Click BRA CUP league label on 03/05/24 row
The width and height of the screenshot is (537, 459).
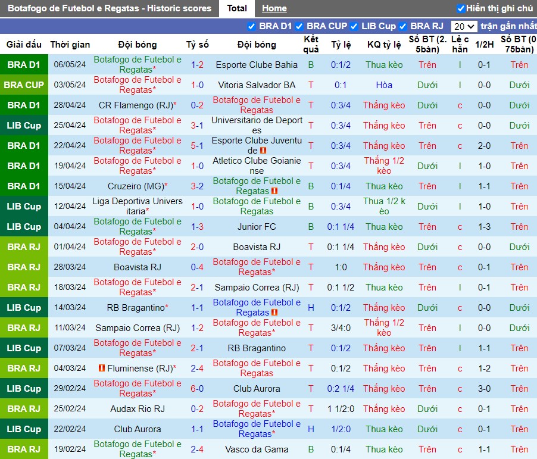pos(24,85)
